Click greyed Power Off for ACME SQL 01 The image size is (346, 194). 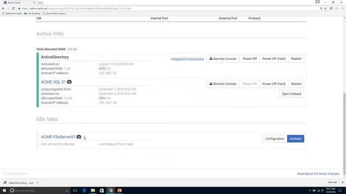click(x=250, y=84)
